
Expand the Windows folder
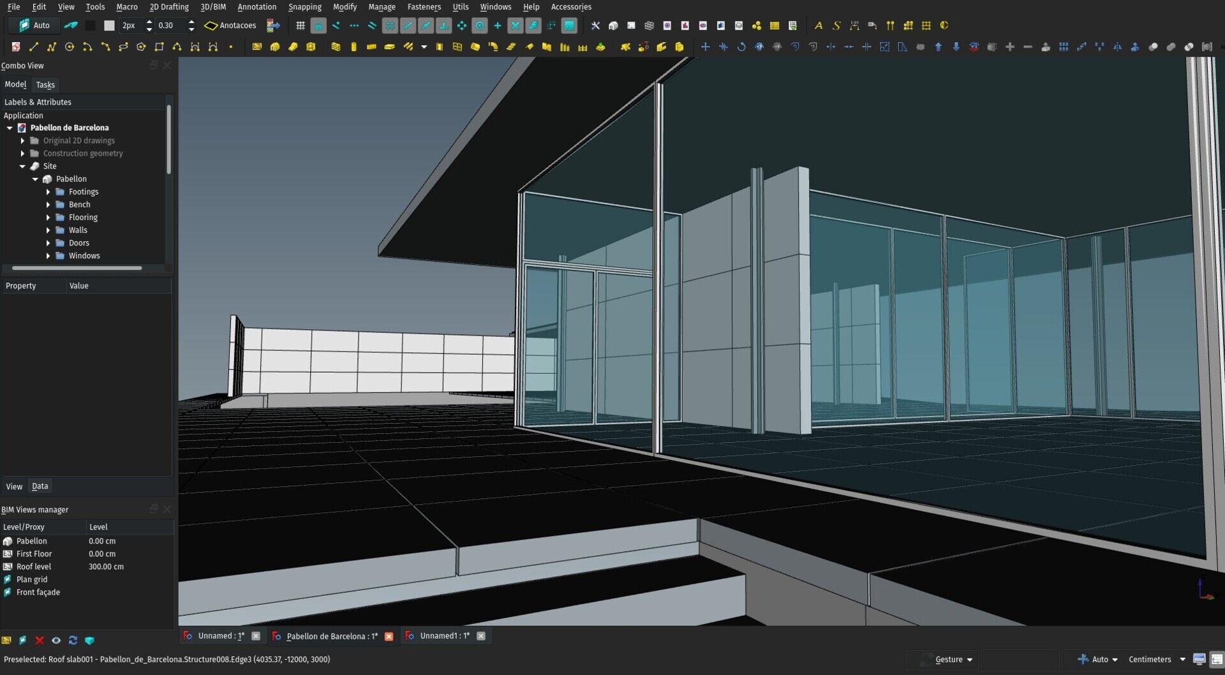(x=48, y=255)
